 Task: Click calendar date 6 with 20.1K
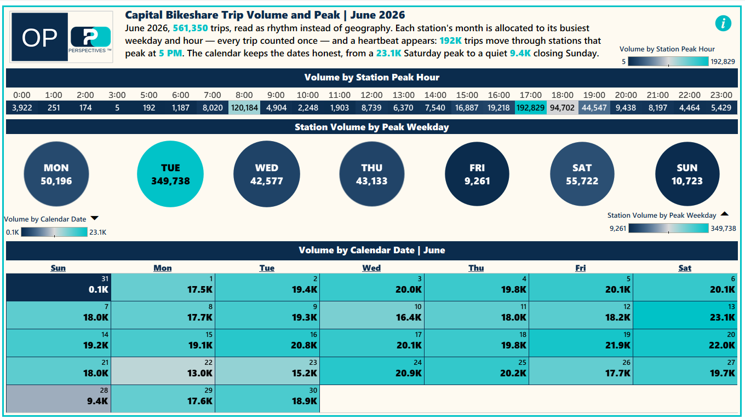tap(686, 287)
